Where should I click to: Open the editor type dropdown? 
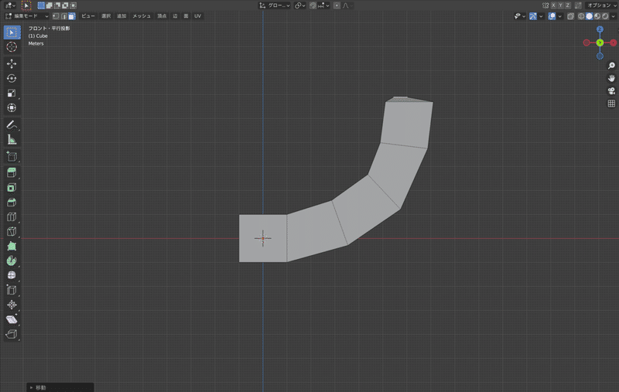(10, 5)
